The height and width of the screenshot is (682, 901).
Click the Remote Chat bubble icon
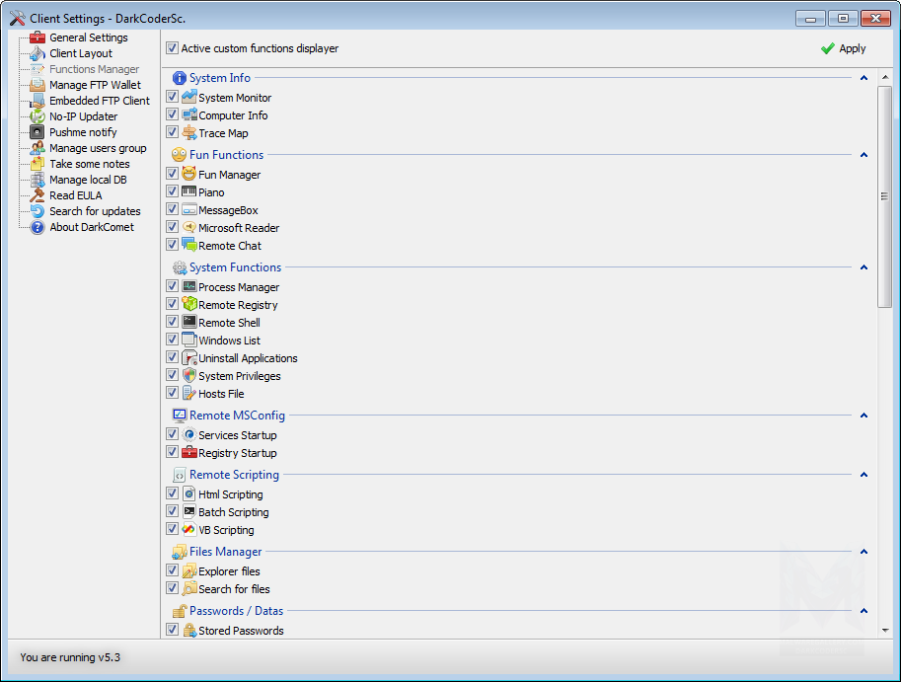(x=189, y=246)
